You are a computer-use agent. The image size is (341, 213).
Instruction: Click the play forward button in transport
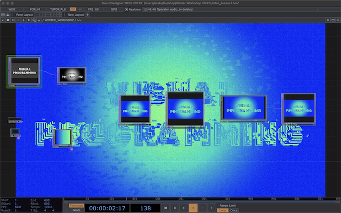(x=192, y=207)
